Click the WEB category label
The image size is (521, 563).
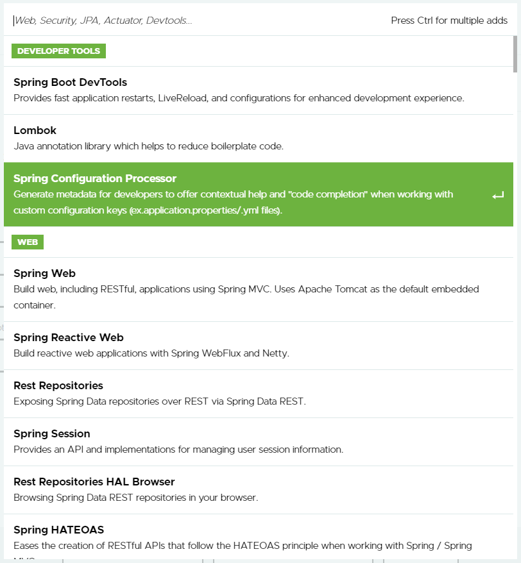28,242
